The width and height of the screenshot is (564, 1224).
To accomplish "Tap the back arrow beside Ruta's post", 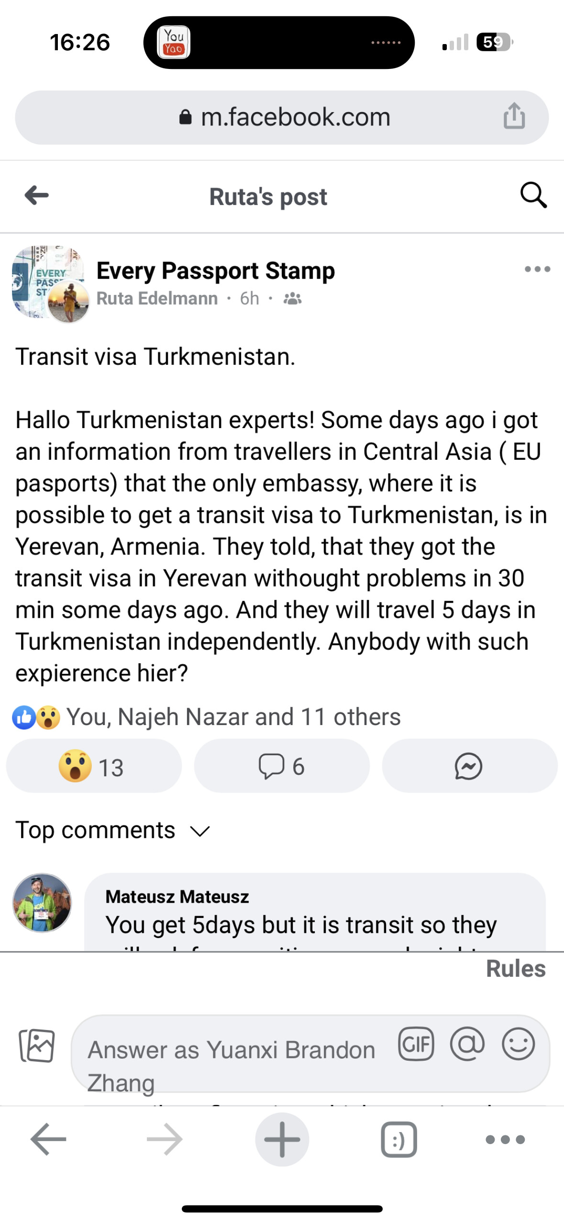I will (x=37, y=195).
